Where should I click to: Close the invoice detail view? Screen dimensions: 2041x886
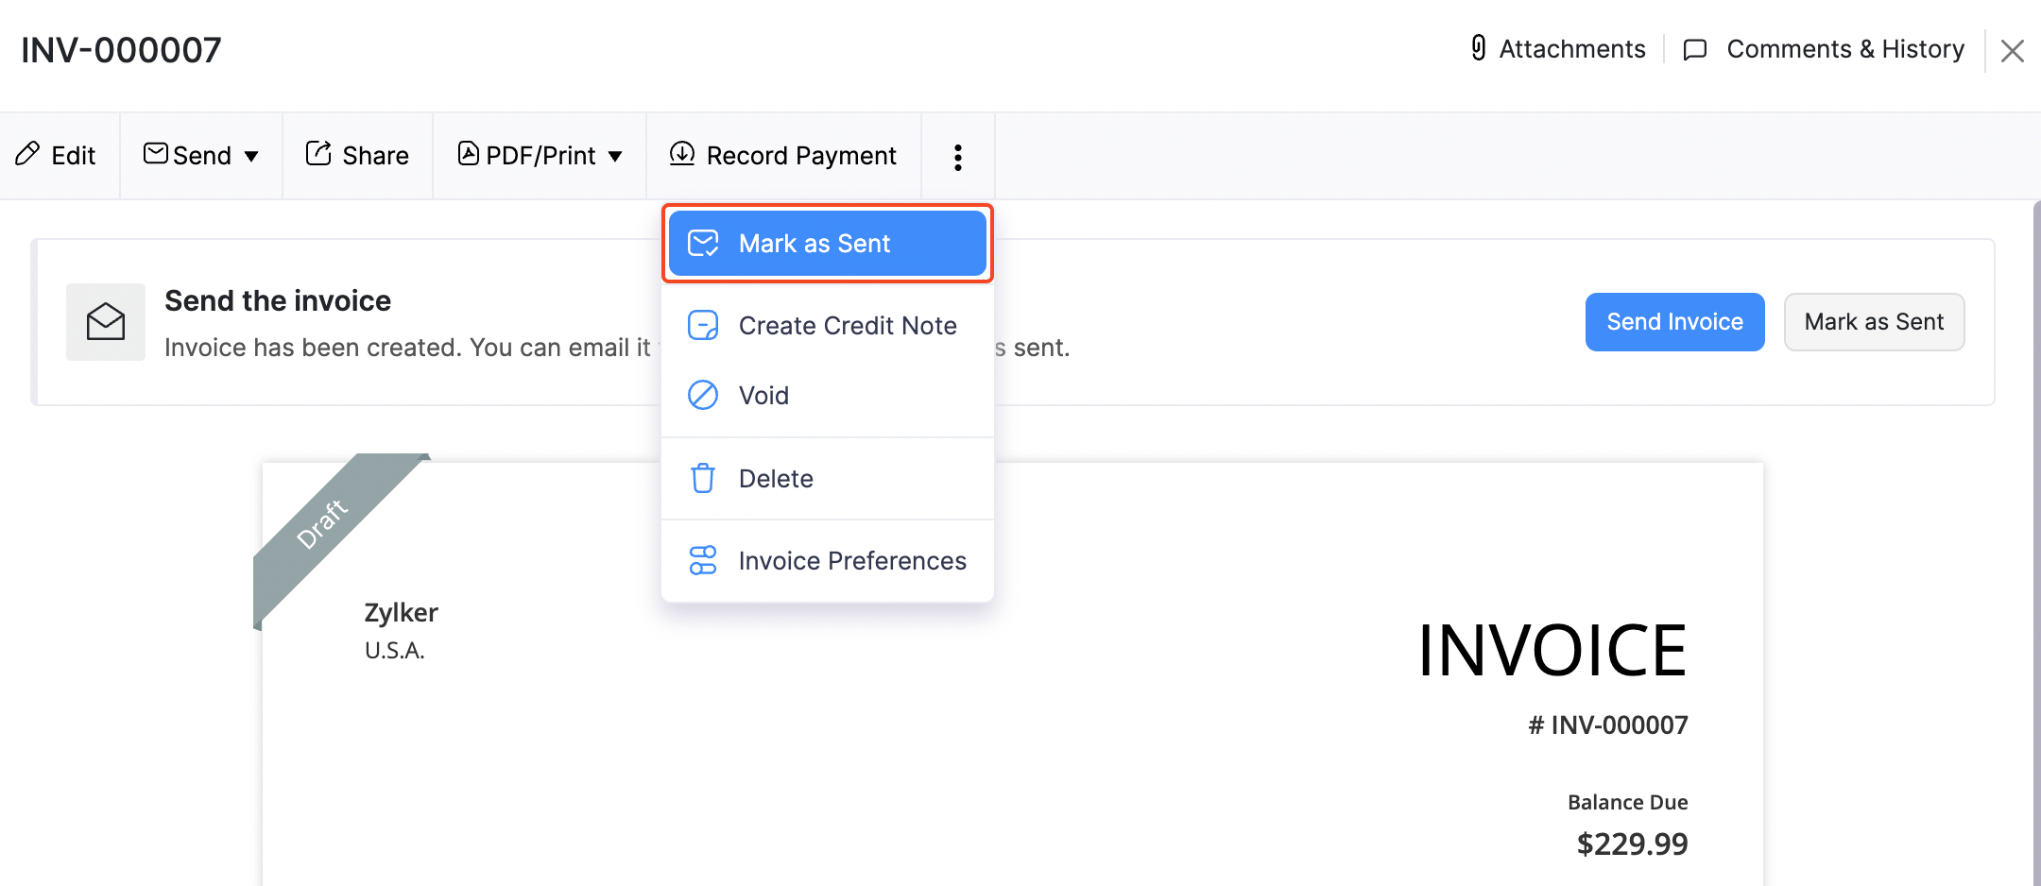coord(2012,51)
